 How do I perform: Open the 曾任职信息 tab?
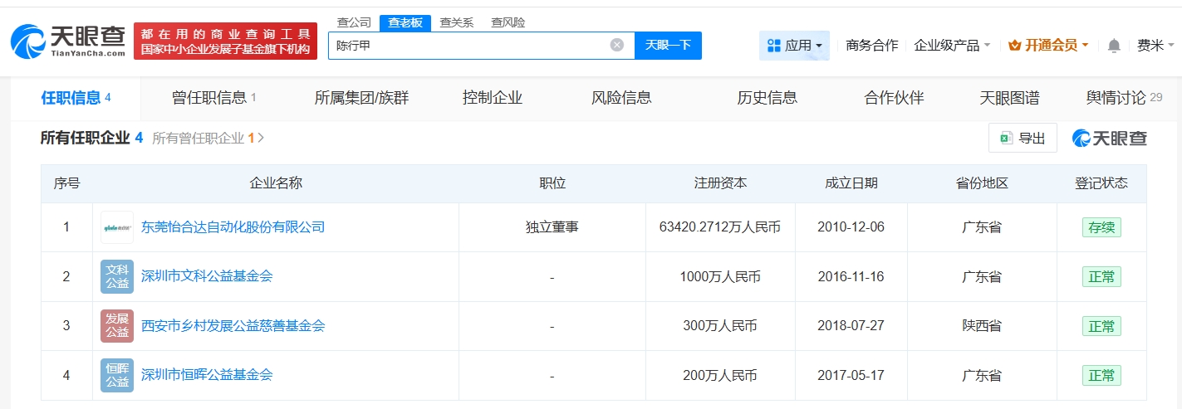coord(213,98)
